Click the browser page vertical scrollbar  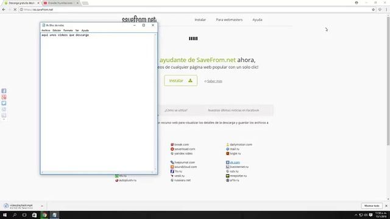click(x=388, y=81)
